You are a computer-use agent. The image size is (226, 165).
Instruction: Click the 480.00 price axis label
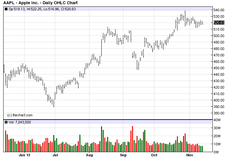(x=219, y=49)
